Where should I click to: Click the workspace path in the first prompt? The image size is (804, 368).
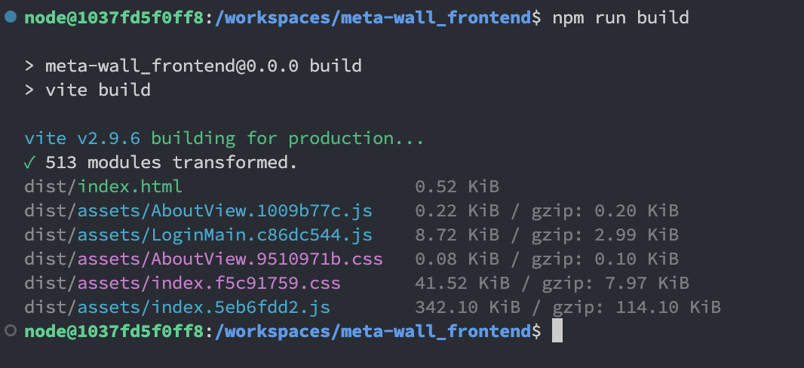[x=372, y=17]
